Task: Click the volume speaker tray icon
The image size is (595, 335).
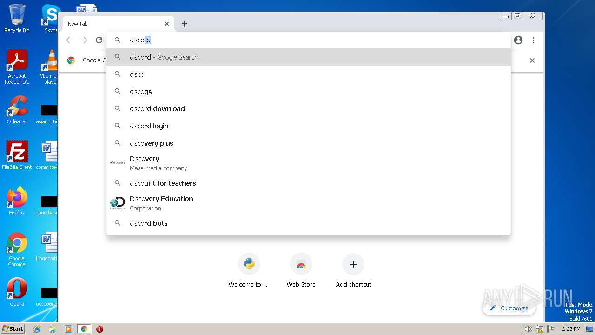Action: tap(528, 329)
